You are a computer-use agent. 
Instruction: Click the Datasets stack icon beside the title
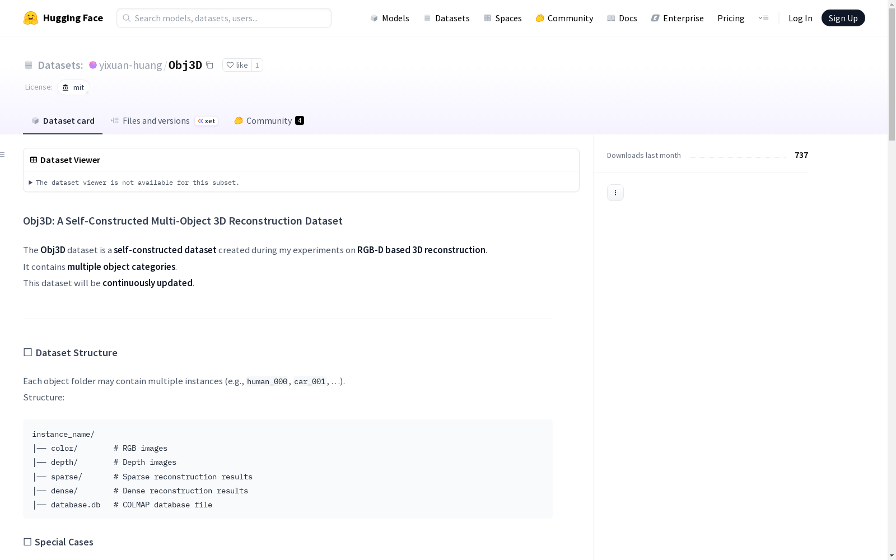29,65
